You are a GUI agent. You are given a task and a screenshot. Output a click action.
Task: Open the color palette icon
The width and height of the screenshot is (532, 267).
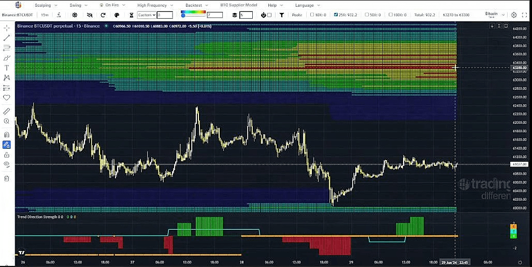[117, 15]
